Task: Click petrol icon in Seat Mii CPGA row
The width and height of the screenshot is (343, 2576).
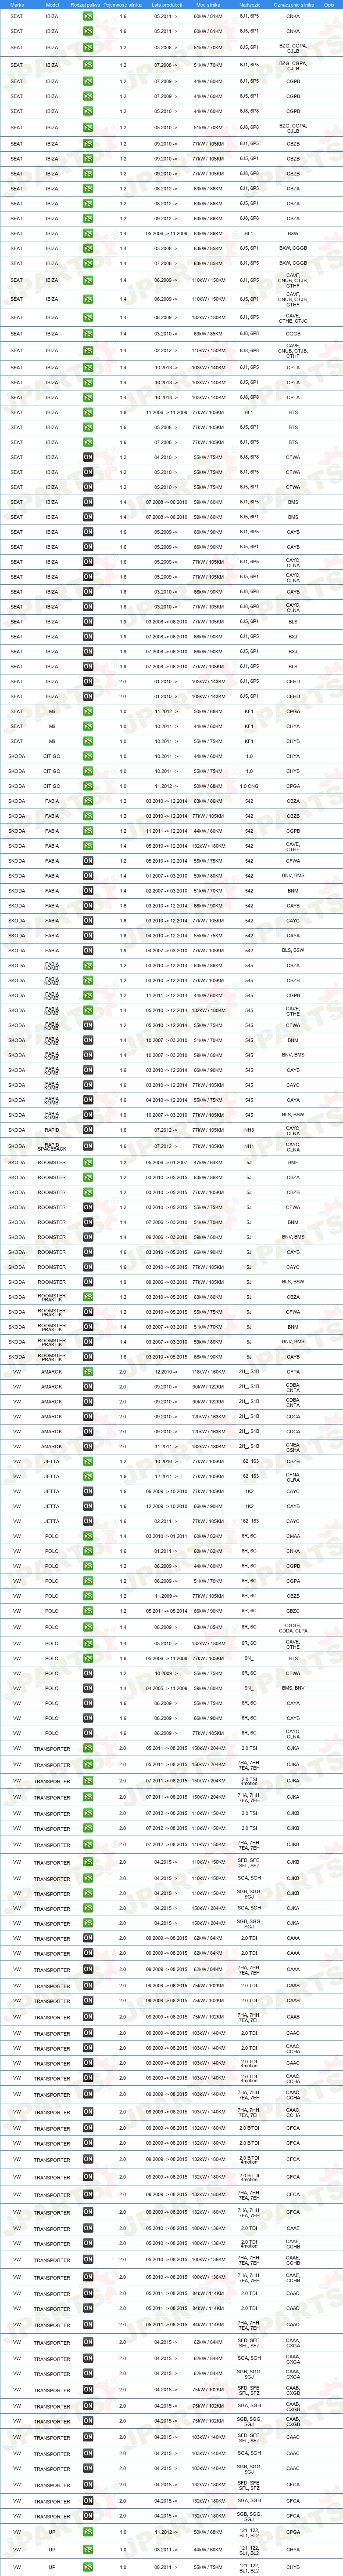Action: (88, 712)
